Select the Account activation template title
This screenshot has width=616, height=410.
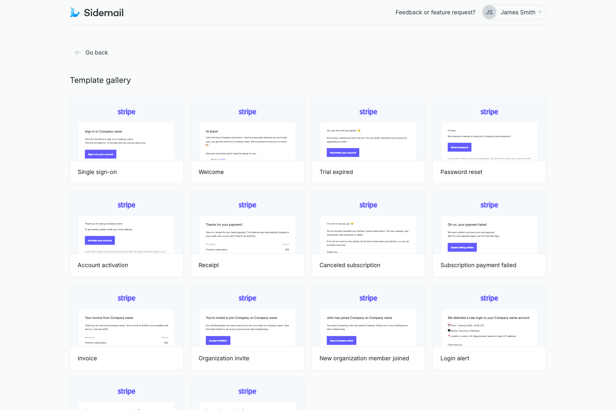[x=103, y=265]
